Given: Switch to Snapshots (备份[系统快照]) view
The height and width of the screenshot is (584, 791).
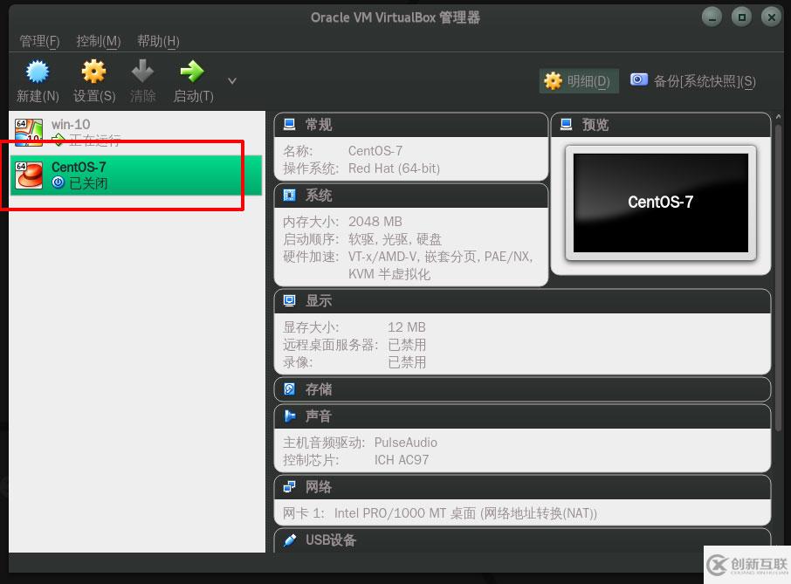Looking at the screenshot, I should point(693,81).
